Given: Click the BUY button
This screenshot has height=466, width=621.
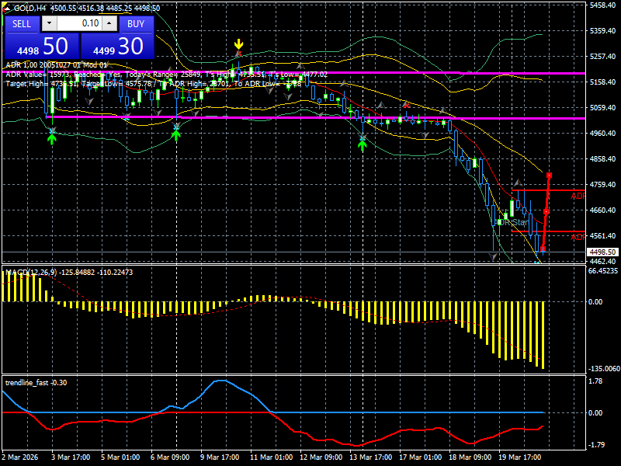Looking at the screenshot, I should (136, 24).
